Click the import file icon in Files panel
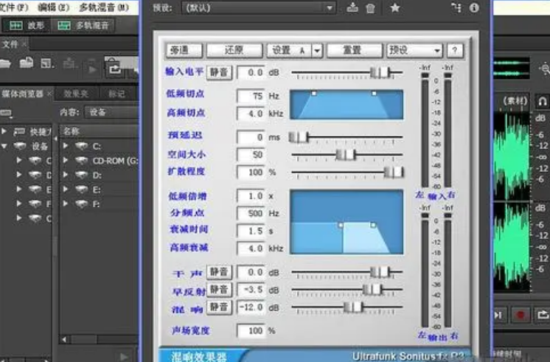Image resolution: width=550 pixels, height=362 pixels. tap(27, 63)
